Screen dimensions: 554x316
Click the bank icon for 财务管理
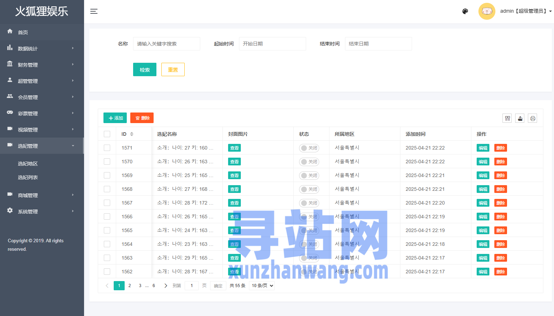click(10, 63)
